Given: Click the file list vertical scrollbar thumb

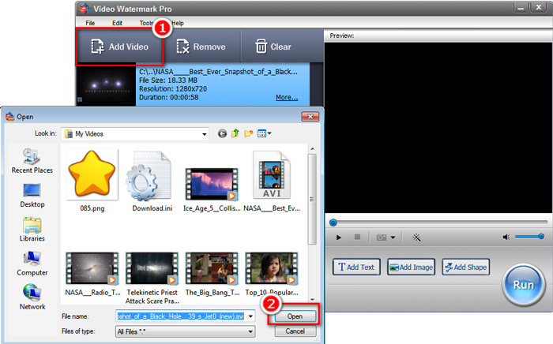Looking at the screenshot, I should click(x=313, y=199).
